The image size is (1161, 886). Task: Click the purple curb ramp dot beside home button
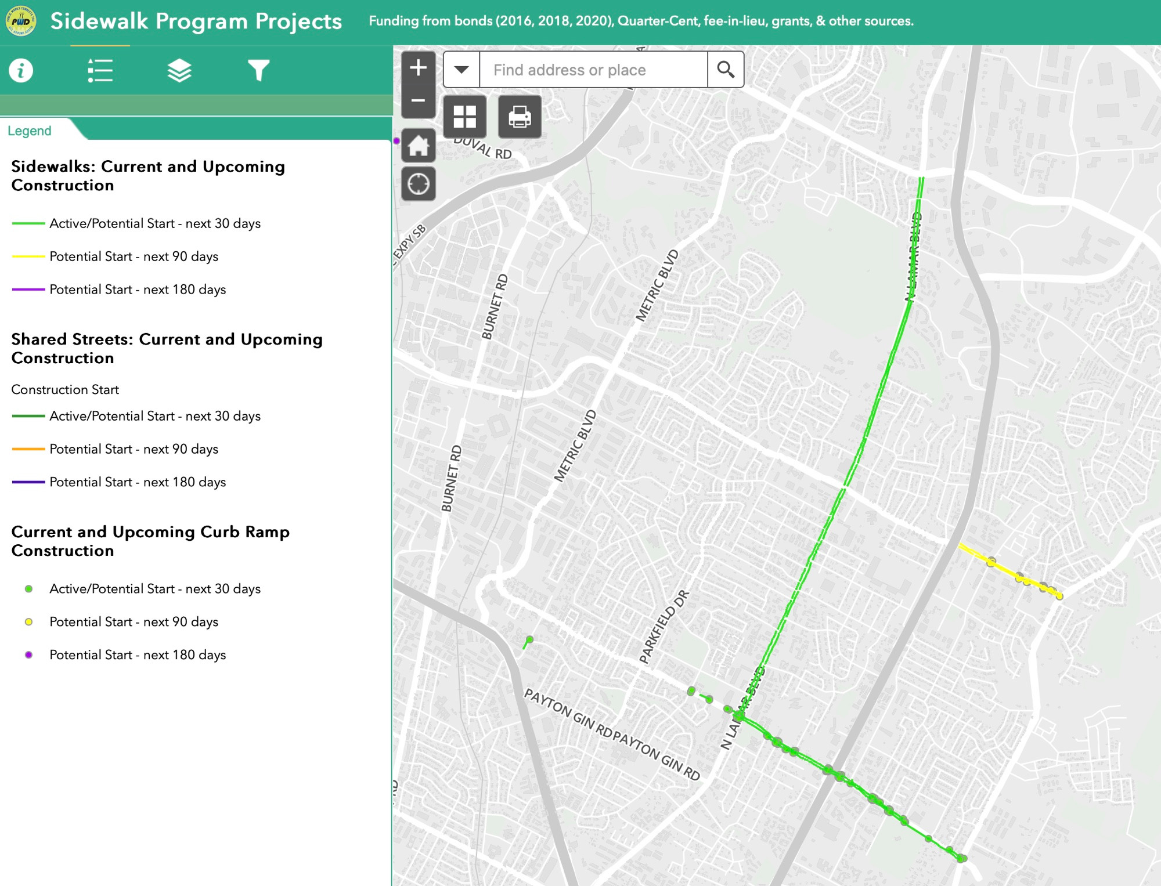tap(397, 140)
